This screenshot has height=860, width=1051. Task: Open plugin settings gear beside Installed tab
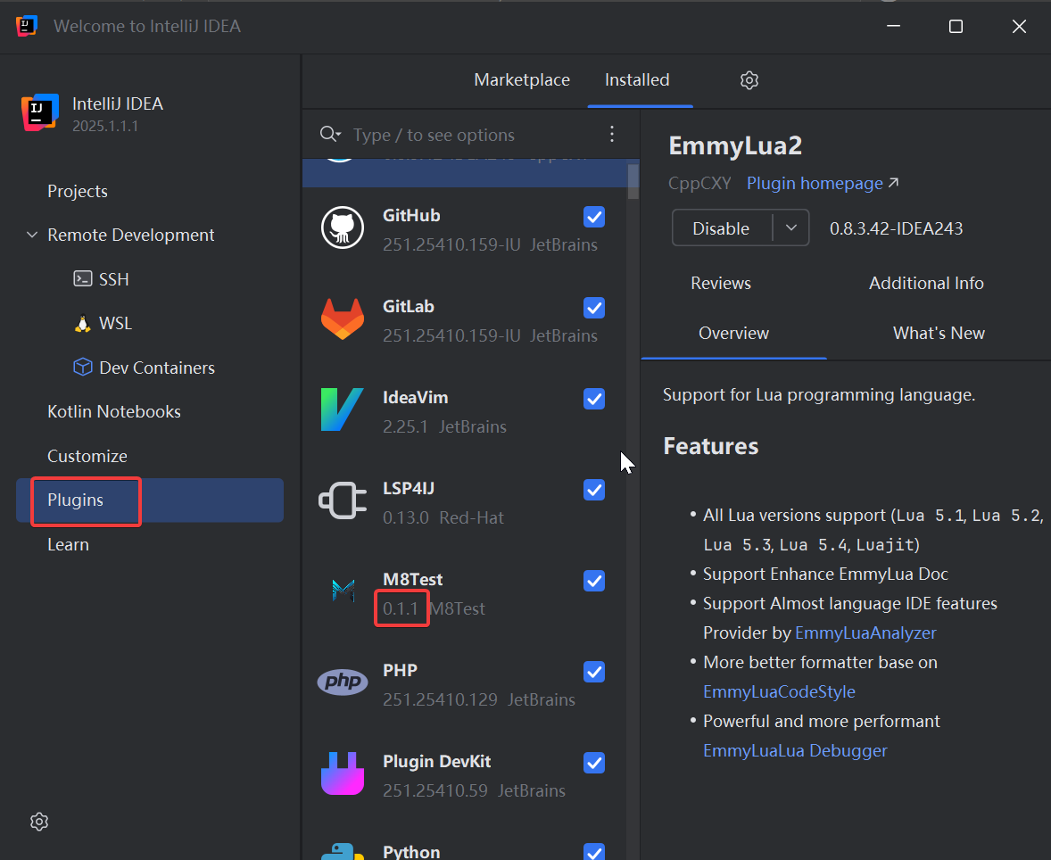click(749, 80)
